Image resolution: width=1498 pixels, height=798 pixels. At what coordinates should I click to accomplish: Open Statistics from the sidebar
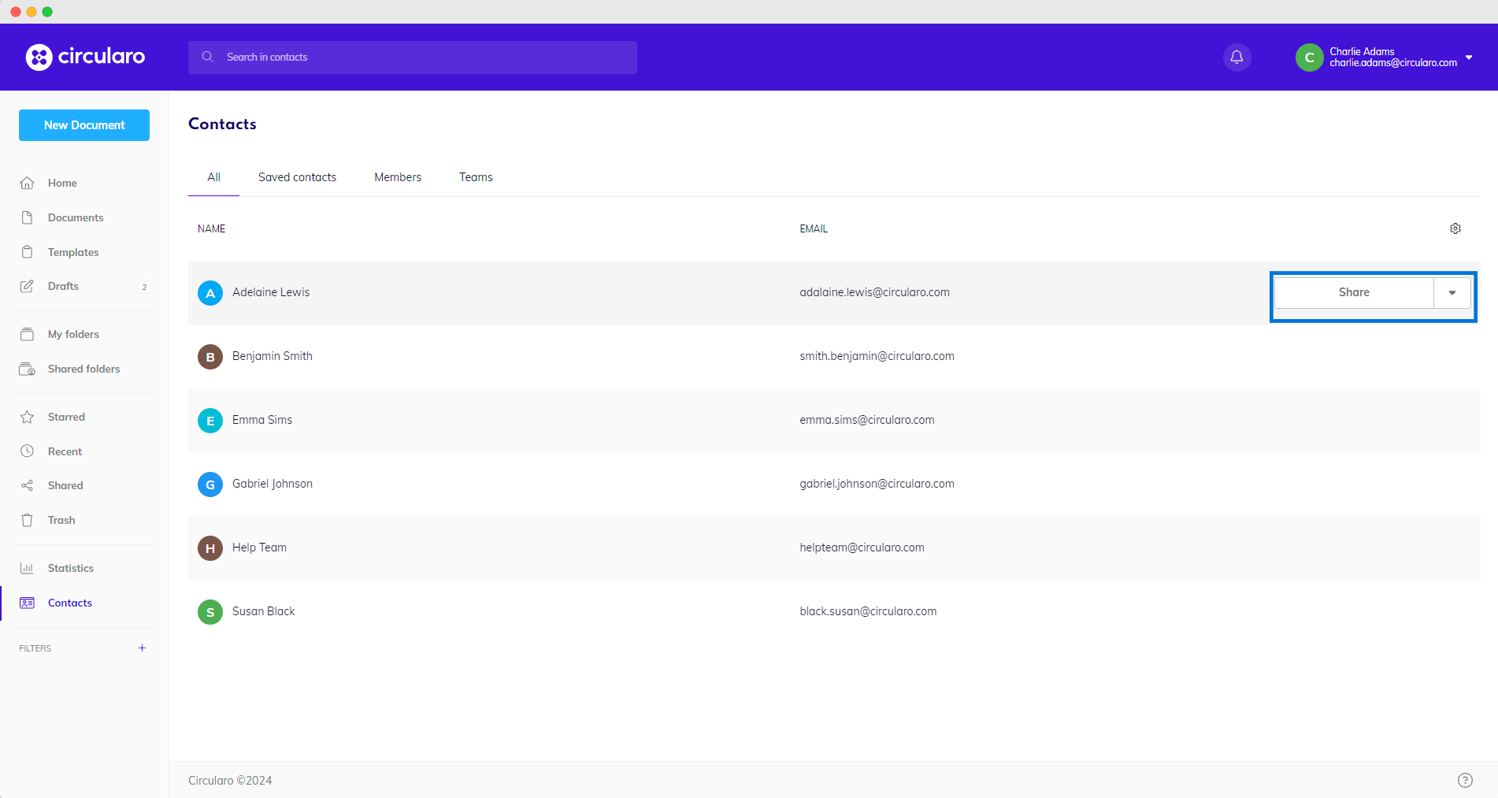pos(70,568)
